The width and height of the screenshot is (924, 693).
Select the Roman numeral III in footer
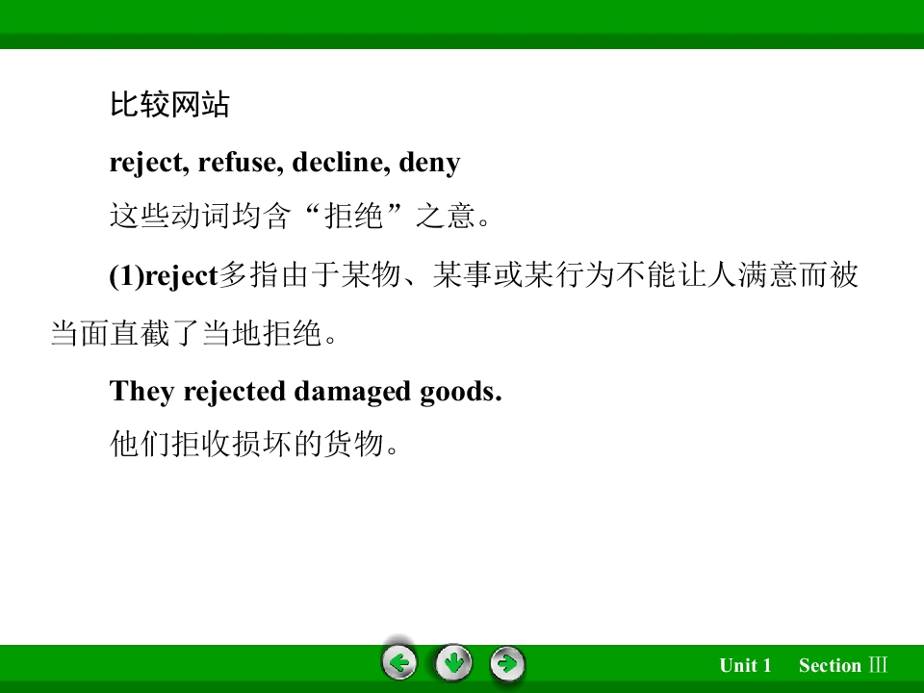(x=878, y=665)
